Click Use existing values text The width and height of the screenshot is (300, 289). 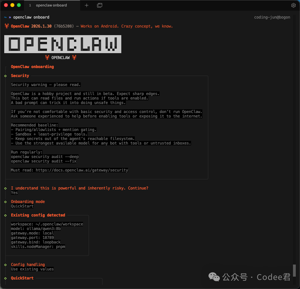point(32,269)
